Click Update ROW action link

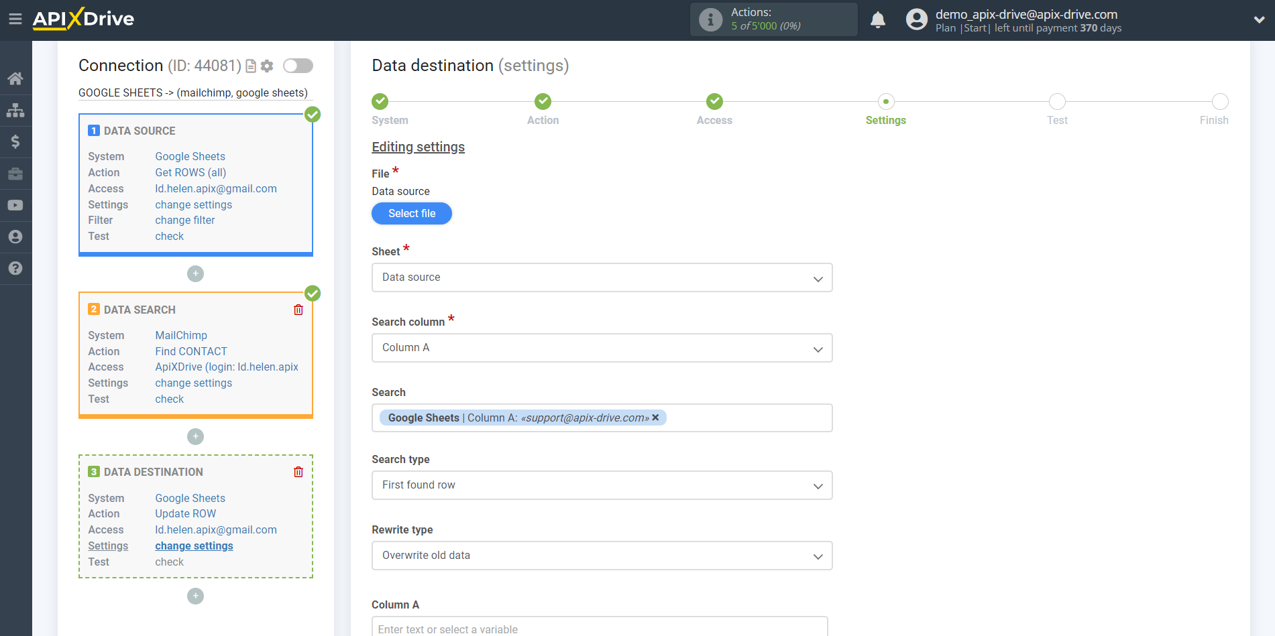click(x=186, y=513)
